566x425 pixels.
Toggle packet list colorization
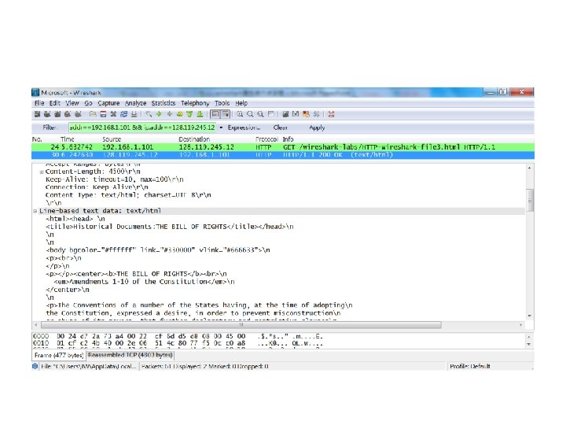pos(215,115)
